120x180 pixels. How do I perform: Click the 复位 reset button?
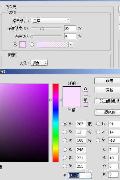pos(107,90)
